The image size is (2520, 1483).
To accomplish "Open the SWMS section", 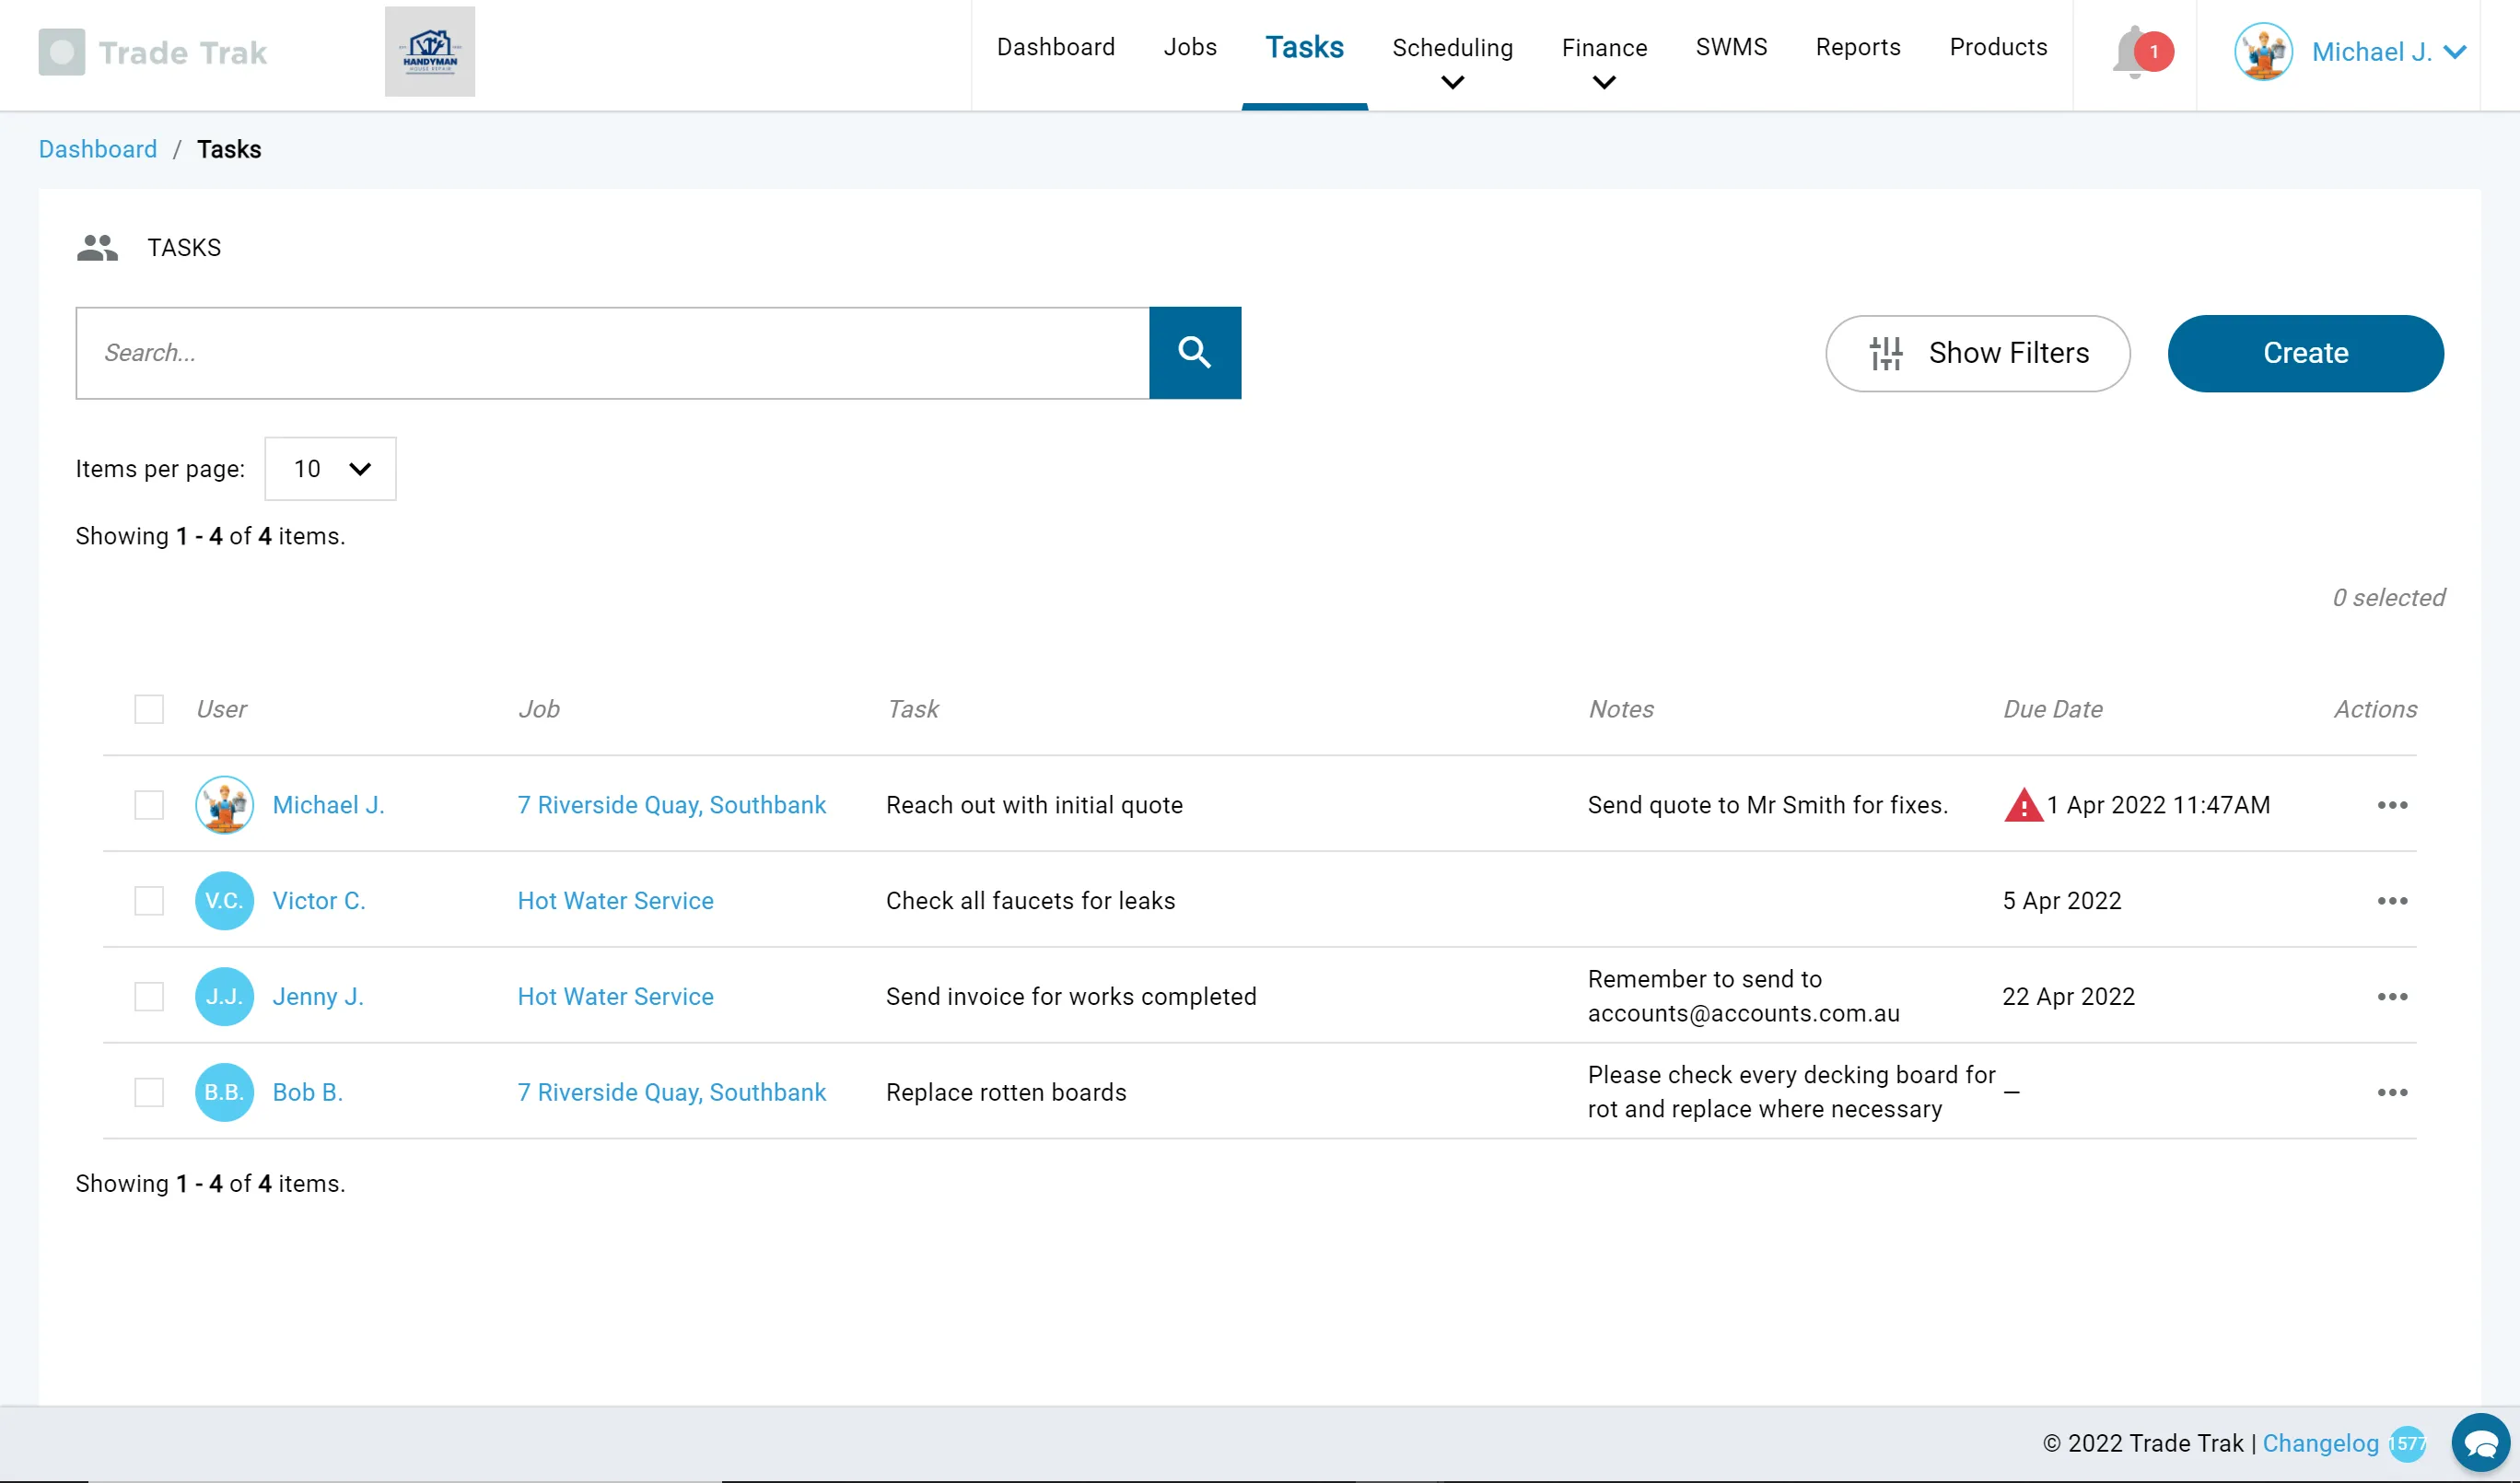I will pos(1731,47).
